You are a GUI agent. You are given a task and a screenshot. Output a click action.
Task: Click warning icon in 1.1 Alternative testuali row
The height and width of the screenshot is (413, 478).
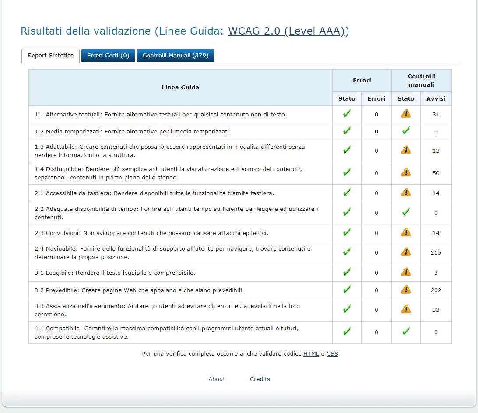pyautogui.click(x=405, y=114)
